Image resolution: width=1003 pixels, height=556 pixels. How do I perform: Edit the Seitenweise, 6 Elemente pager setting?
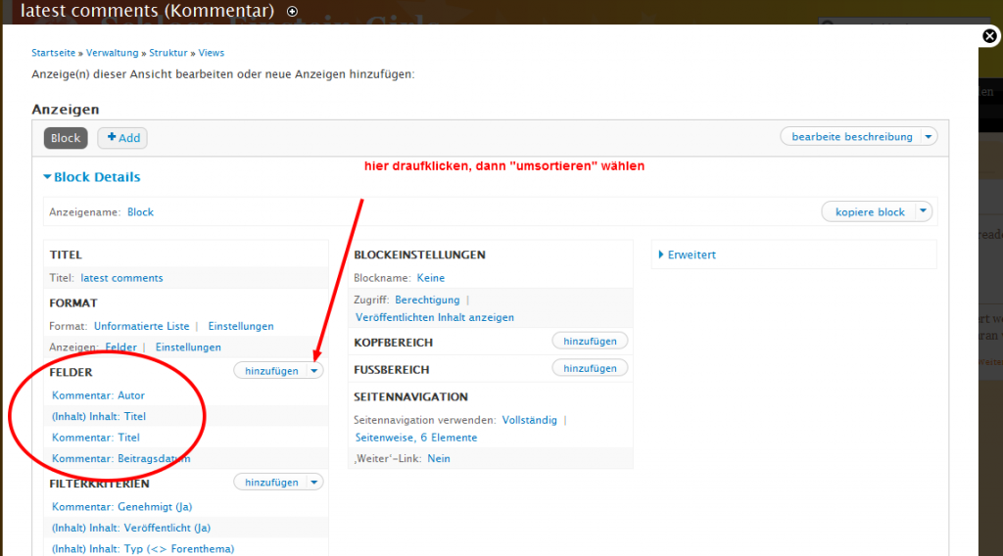click(416, 438)
